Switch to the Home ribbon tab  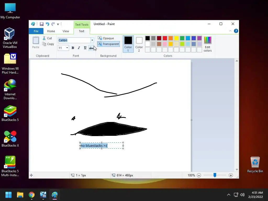point(51,31)
